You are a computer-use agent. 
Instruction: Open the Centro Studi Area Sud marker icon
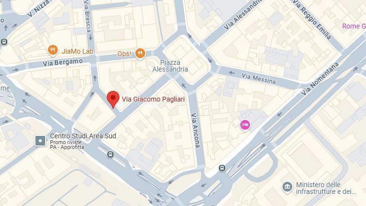tap(40, 141)
